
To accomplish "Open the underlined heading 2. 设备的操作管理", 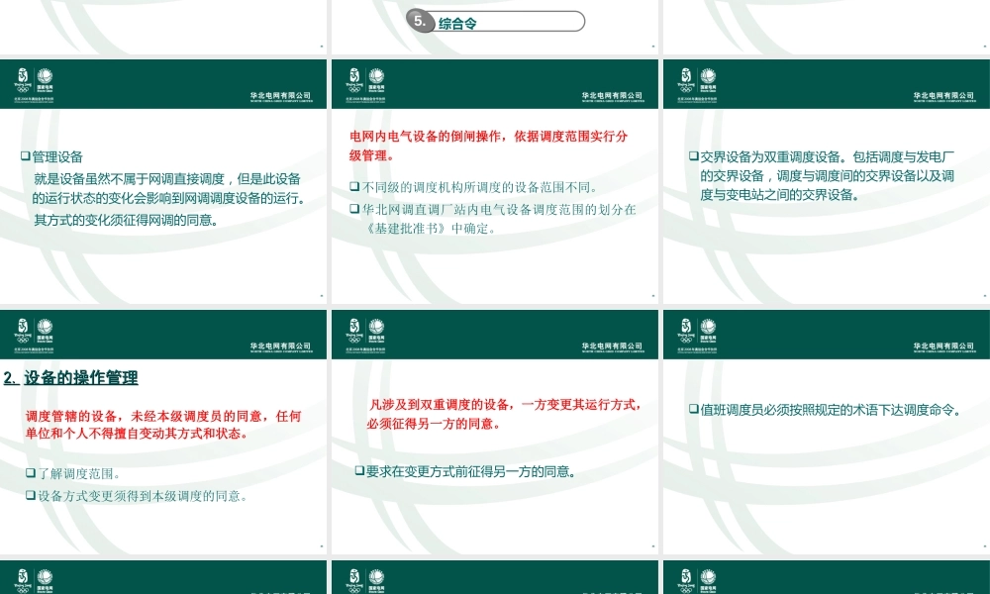I will 70,378.
